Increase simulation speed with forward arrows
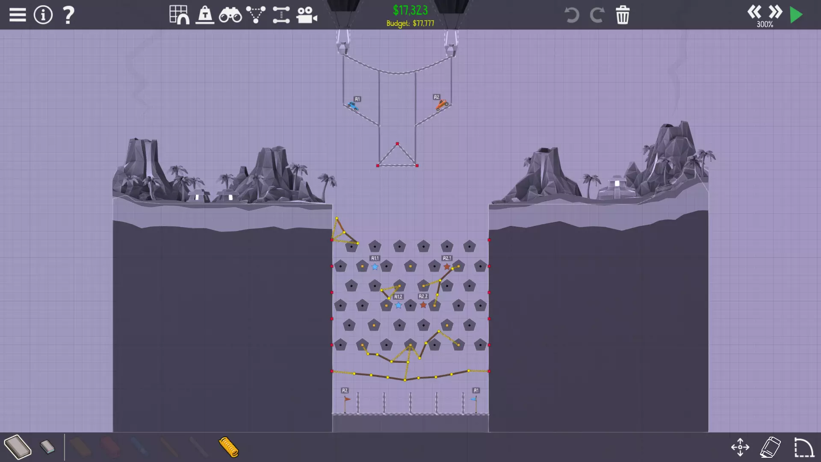Viewport: 821px width, 462px height. pyautogui.click(x=775, y=12)
